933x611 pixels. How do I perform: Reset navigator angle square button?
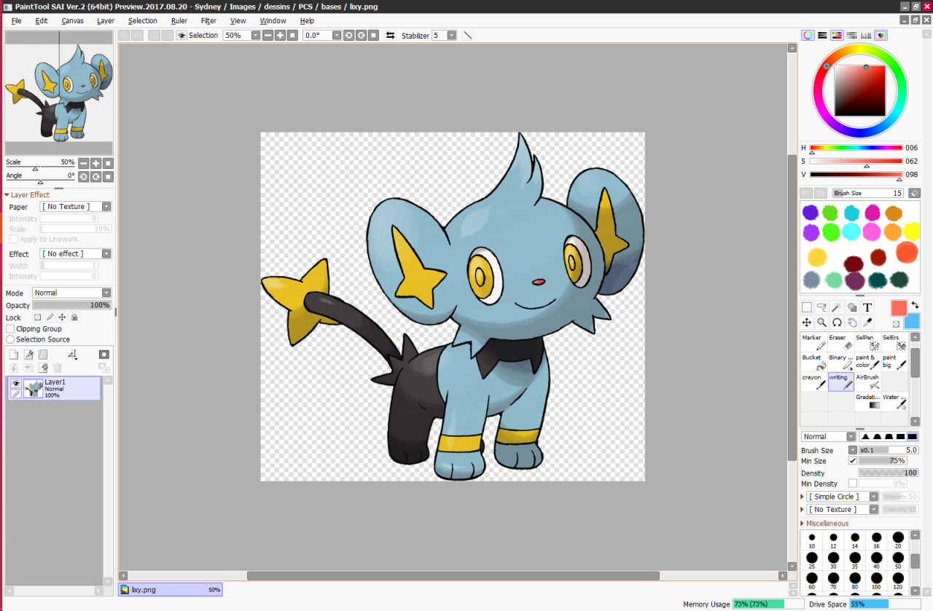(108, 176)
